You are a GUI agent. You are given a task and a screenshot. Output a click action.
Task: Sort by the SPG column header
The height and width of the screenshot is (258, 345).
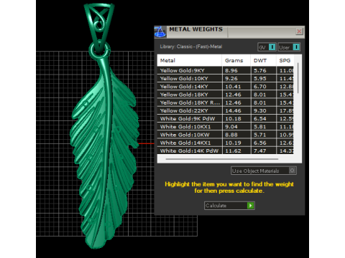(x=285, y=60)
